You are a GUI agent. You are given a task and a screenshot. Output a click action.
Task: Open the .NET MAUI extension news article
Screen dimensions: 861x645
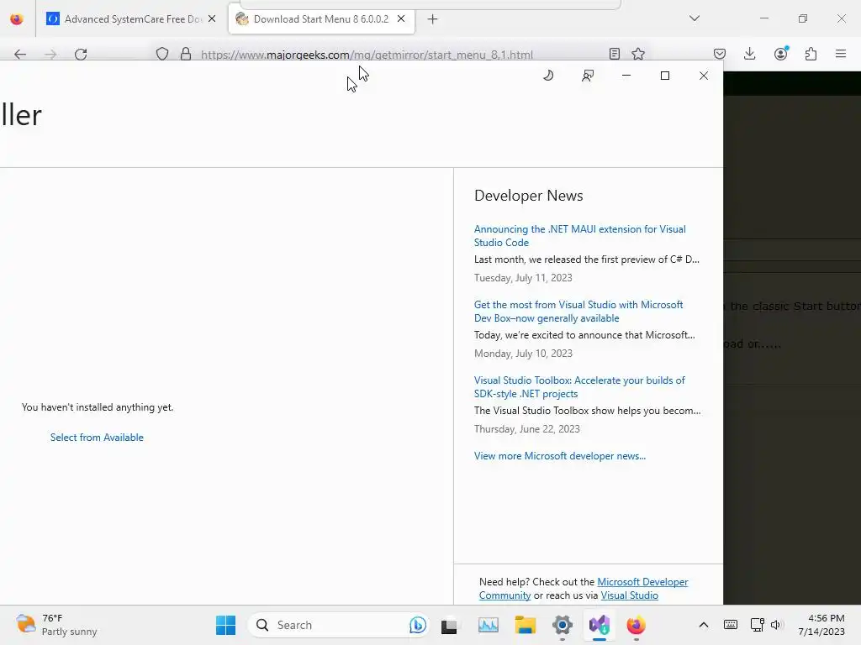579,236
